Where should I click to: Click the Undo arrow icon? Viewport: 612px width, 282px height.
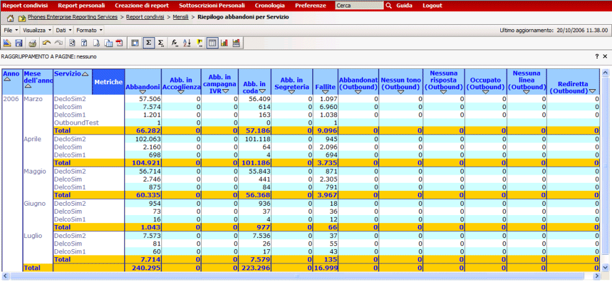pyautogui.click(x=47, y=43)
